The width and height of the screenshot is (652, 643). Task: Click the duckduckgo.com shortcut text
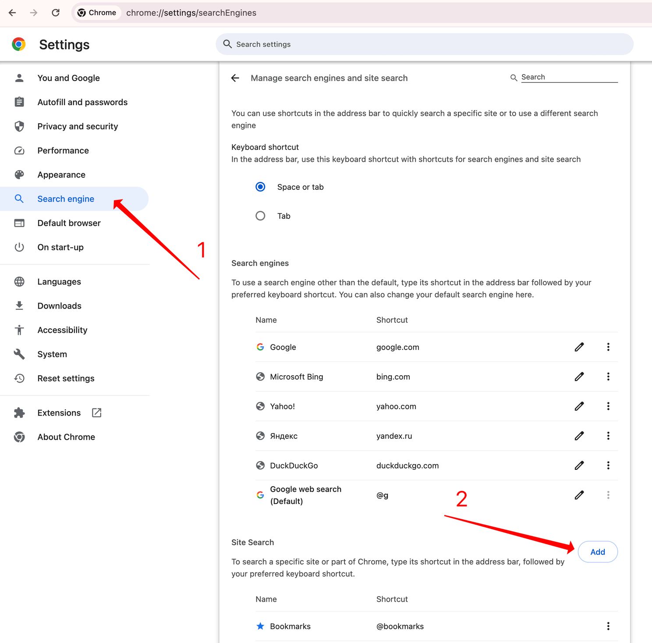[x=407, y=465]
